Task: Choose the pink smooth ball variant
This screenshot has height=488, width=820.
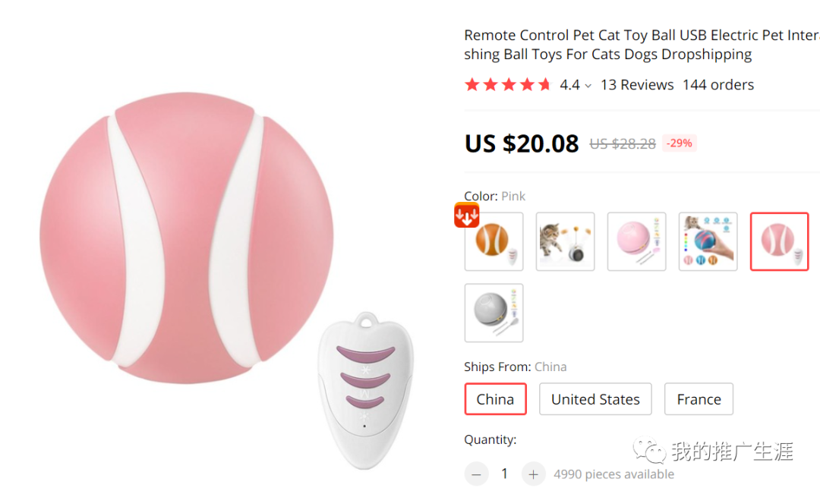Action: (x=636, y=241)
